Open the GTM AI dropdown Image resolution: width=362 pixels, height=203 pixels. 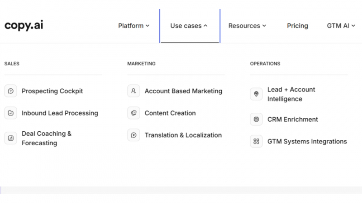coord(341,26)
